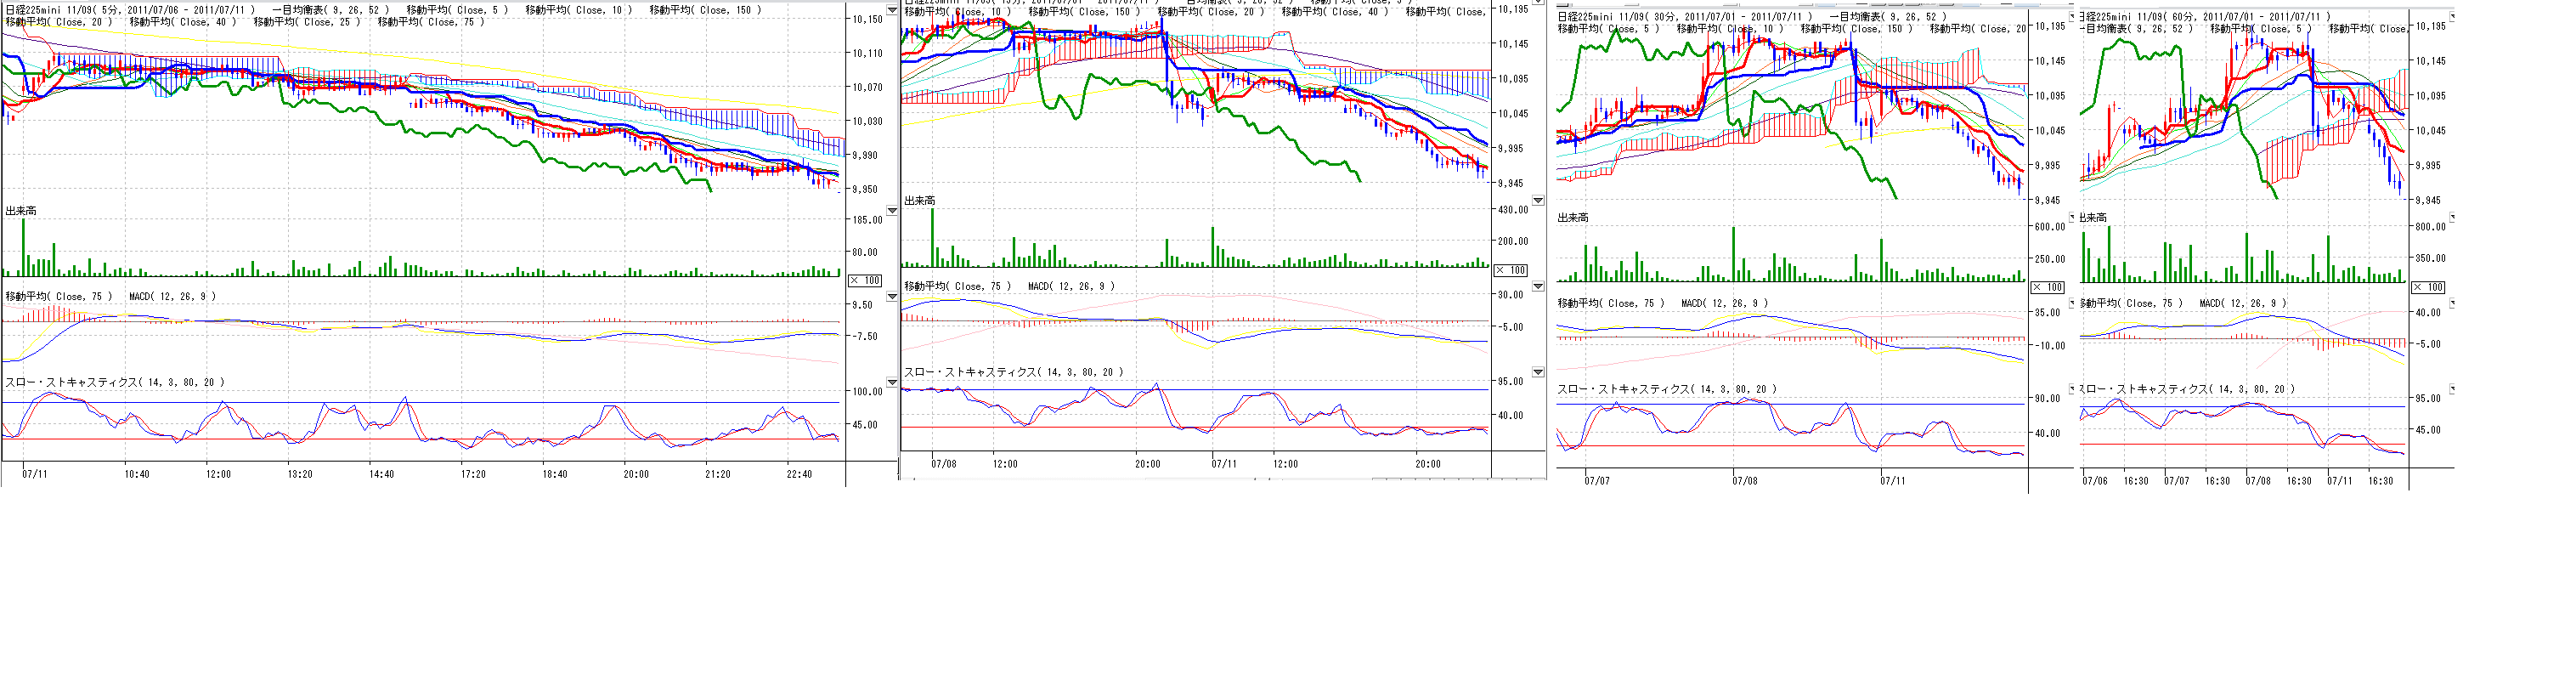This screenshot has height=680, width=2576.
Task: Click the 07/11 date marker on 15-minute chart
Action: pyautogui.click(x=1224, y=464)
